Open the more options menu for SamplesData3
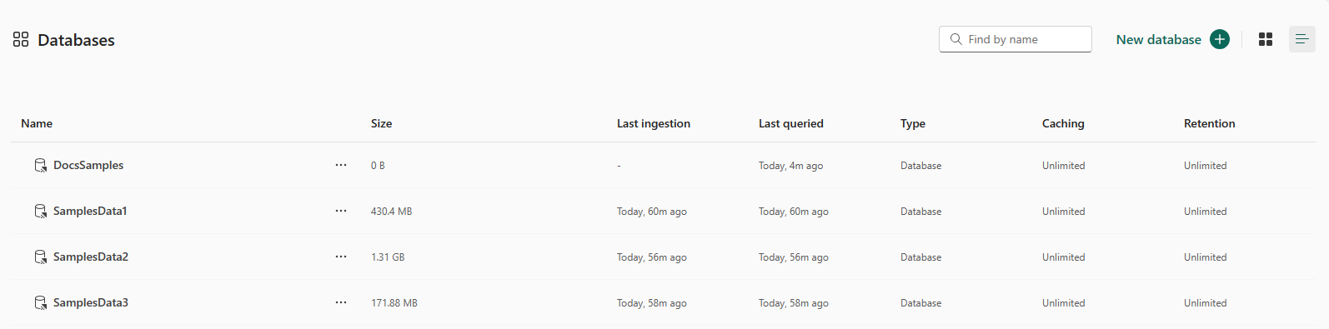1329x329 pixels. [x=341, y=302]
